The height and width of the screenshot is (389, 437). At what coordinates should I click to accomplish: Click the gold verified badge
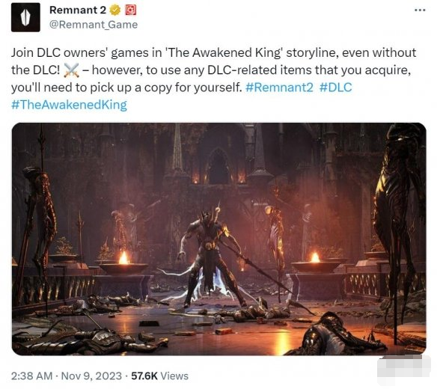114,10
